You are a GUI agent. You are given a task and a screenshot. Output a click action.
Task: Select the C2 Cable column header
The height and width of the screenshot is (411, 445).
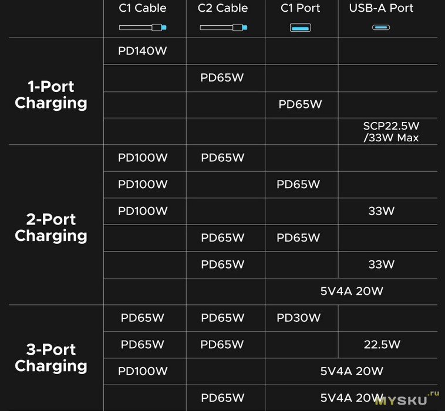coord(222,8)
